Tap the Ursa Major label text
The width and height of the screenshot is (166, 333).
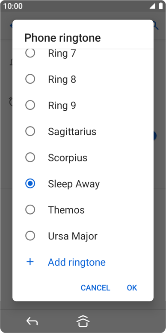tap(73, 236)
